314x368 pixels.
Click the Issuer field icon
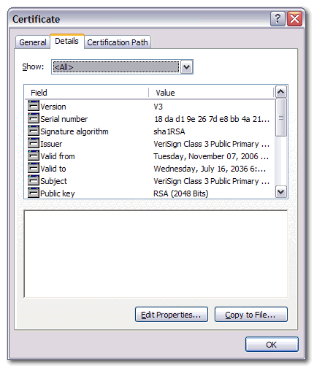pos(34,143)
